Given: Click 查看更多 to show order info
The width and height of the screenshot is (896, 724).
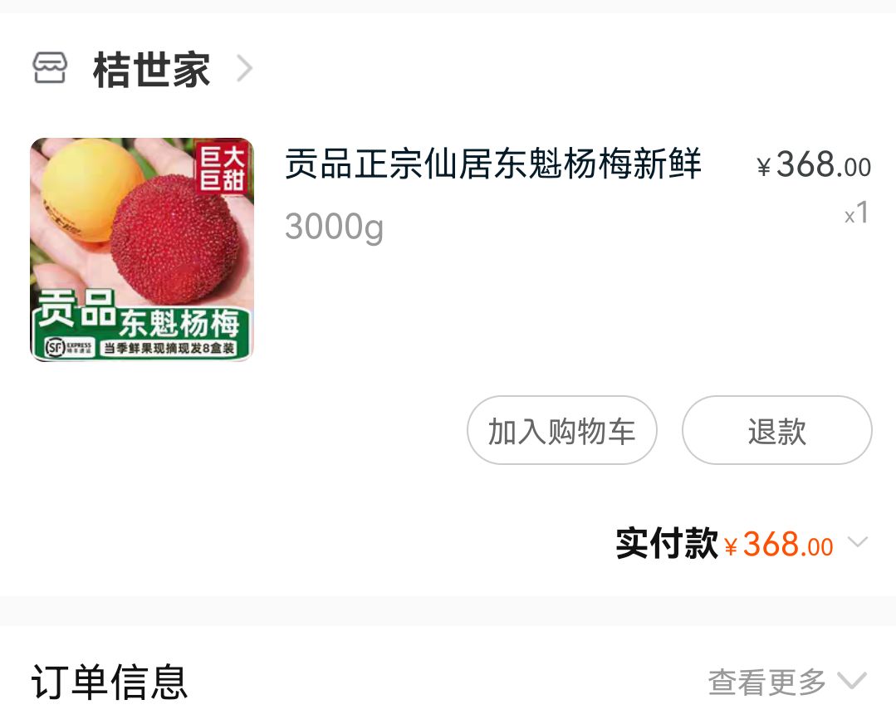Looking at the screenshot, I should point(766,682).
